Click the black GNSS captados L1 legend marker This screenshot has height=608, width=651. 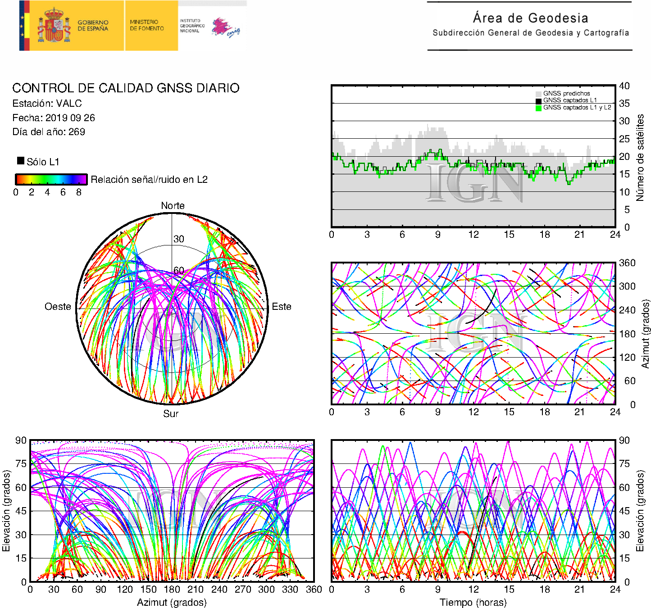click(x=538, y=101)
